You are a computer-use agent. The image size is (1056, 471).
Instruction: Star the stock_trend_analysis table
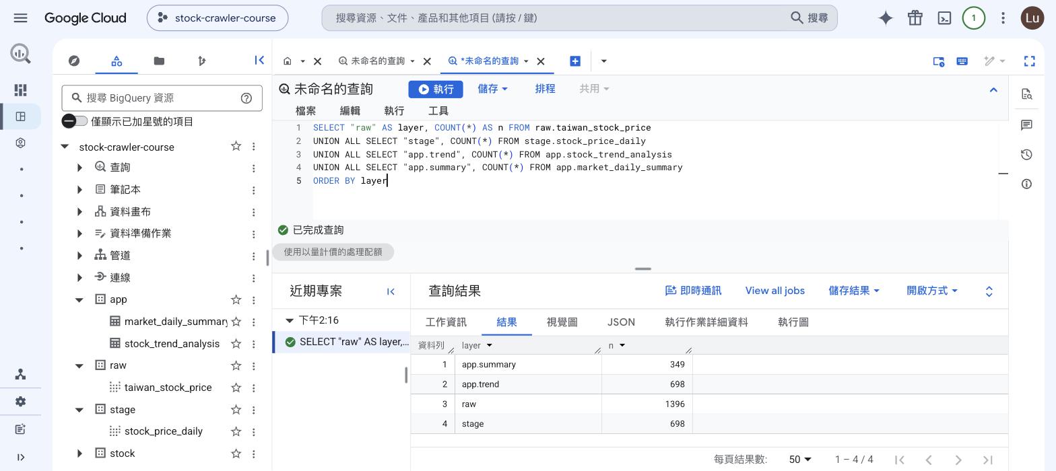click(236, 344)
